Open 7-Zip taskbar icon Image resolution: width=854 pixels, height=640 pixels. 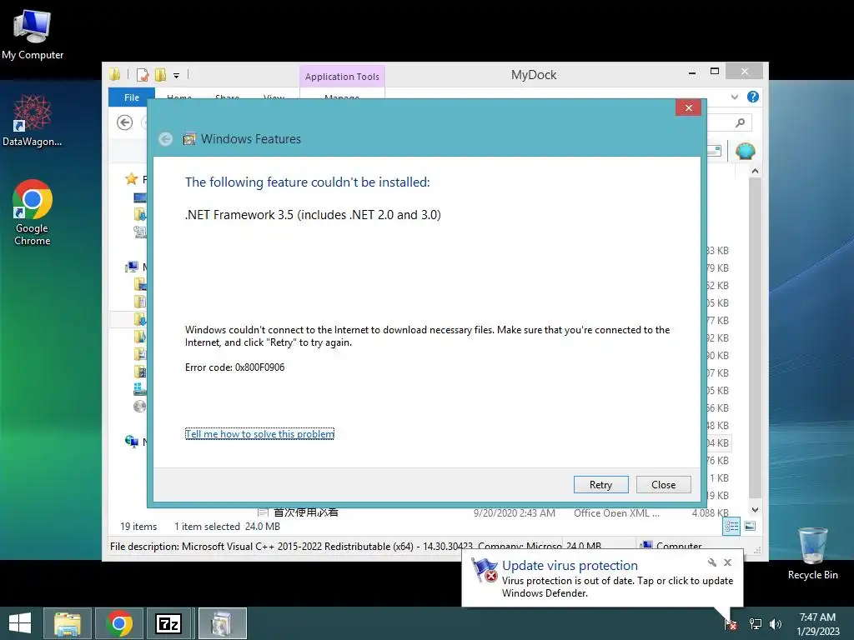point(168,623)
